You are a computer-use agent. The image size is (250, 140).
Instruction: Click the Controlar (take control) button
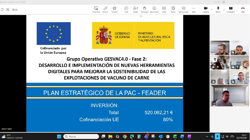coord(96,9)
